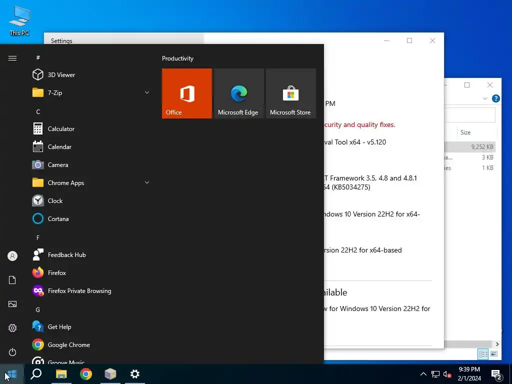Maximize the Explorer window
512x384 pixels.
(467, 85)
